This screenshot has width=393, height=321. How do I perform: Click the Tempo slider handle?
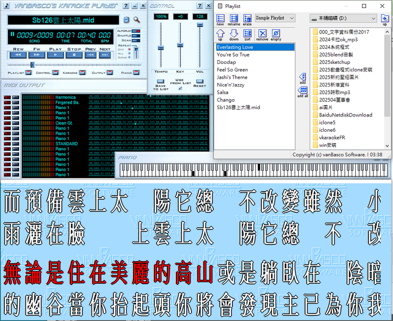click(x=161, y=48)
